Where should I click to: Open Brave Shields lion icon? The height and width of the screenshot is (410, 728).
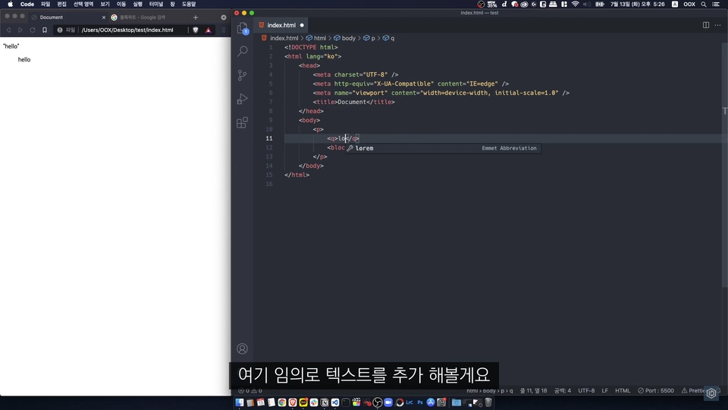(x=196, y=30)
